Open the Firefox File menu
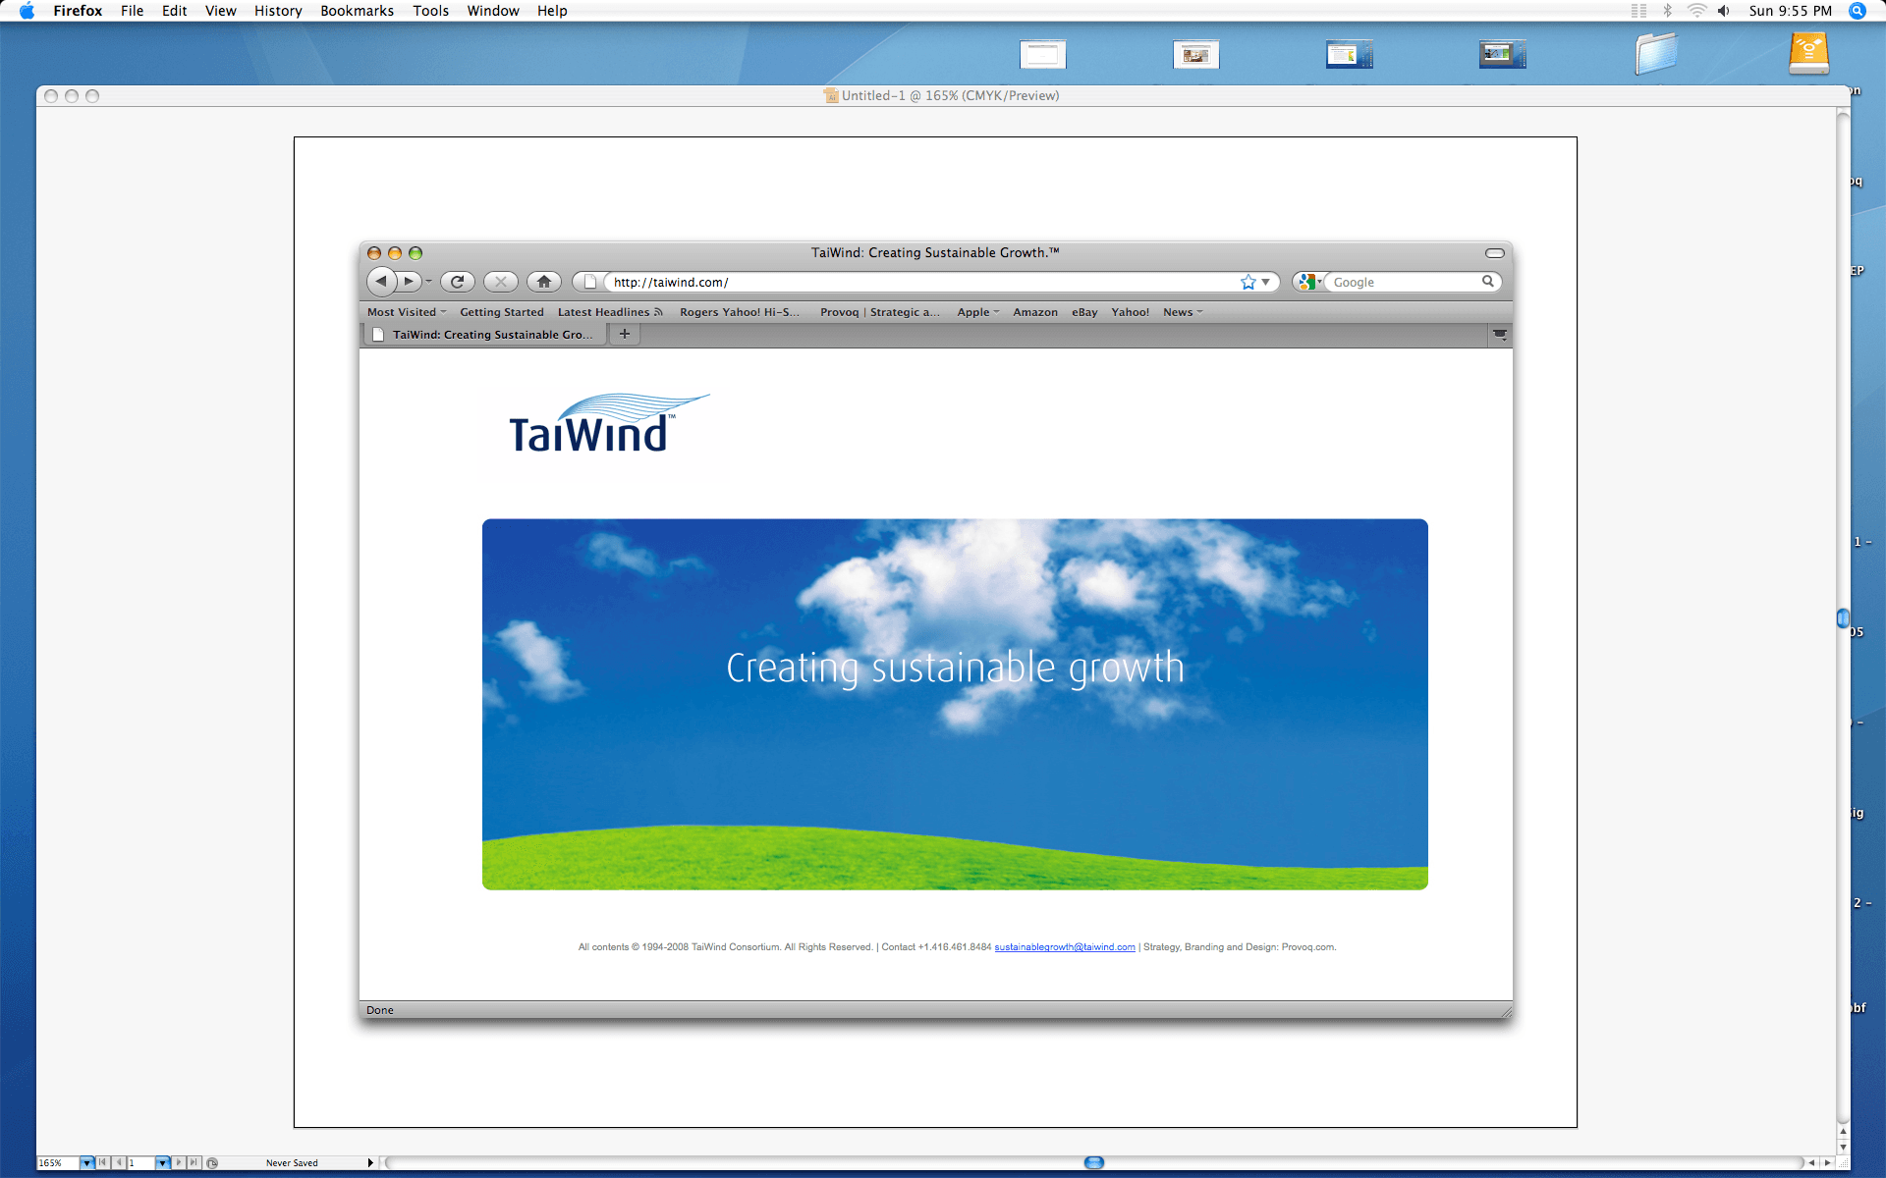This screenshot has width=1886, height=1178. 132,10
